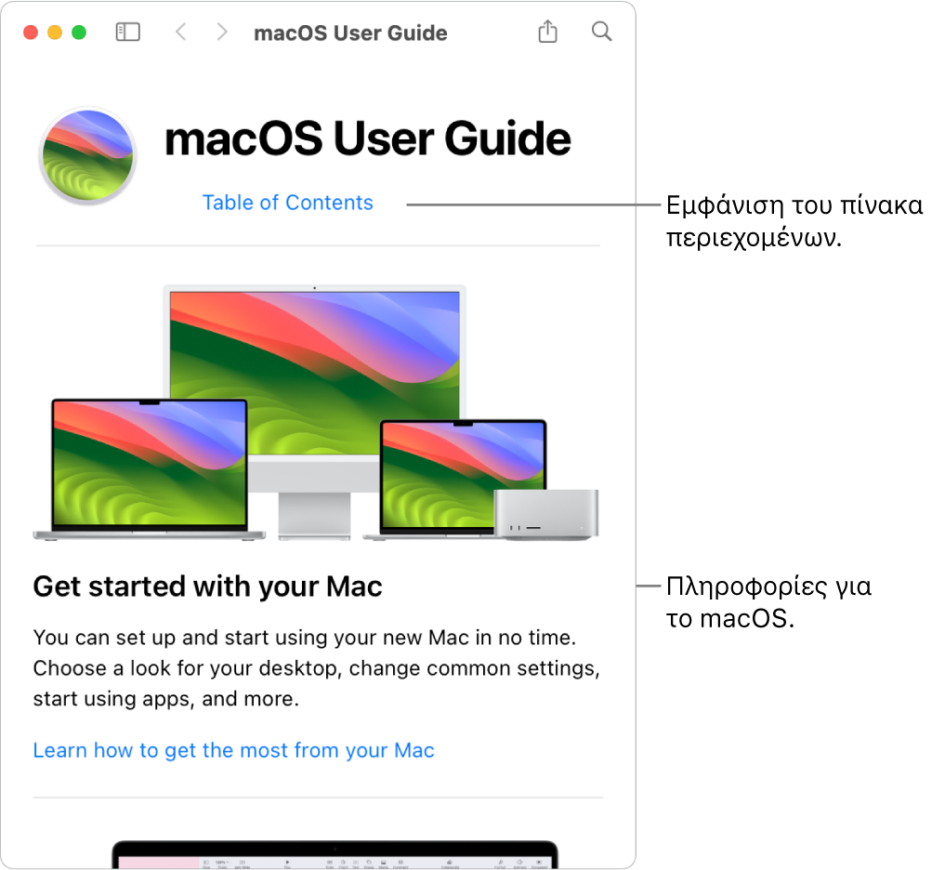This screenshot has width=932, height=870.
Task: Select the Get started with your Mac heading
Action: (x=207, y=587)
